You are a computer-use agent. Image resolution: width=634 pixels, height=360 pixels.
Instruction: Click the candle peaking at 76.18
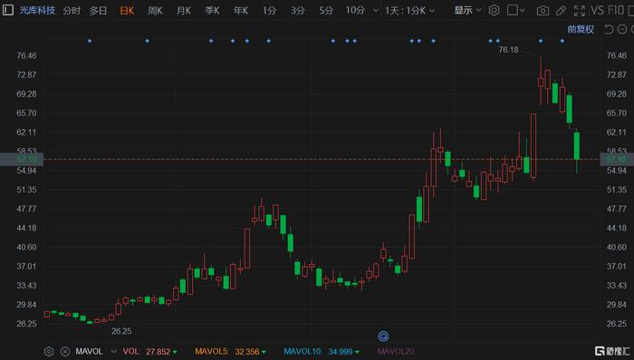tap(541, 82)
